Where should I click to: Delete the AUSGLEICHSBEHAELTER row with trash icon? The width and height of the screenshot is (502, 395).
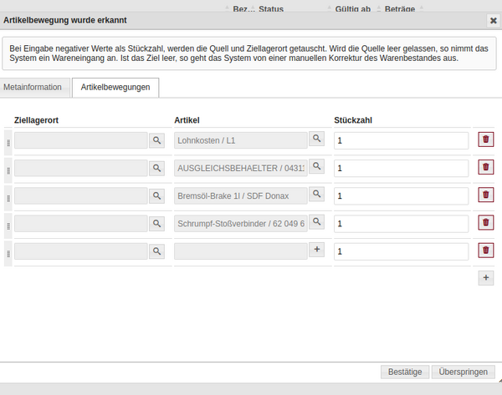coord(485,167)
